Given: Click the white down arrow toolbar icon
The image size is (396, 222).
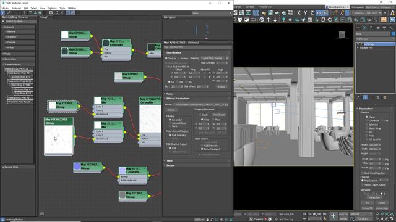Looking at the screenshot, I should (x=275, y=20).
